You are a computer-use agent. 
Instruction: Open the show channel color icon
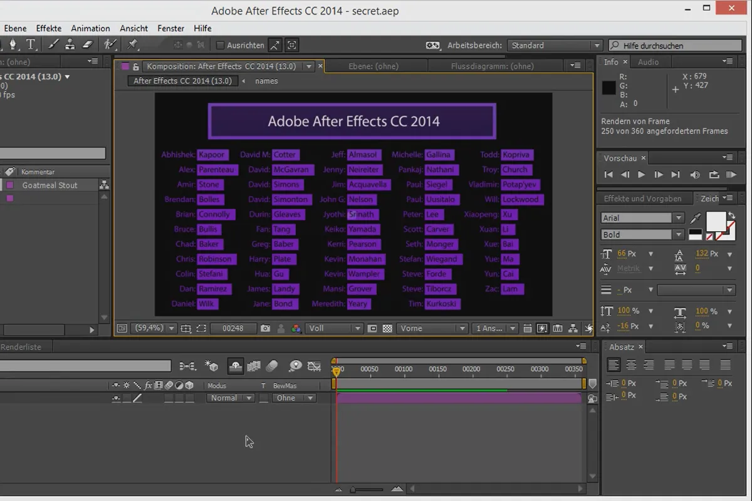pos(296,328)
